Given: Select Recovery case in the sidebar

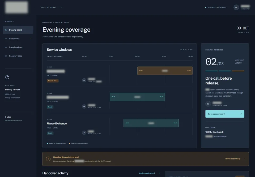Looking at the screenshot, I should click(18, 56).
